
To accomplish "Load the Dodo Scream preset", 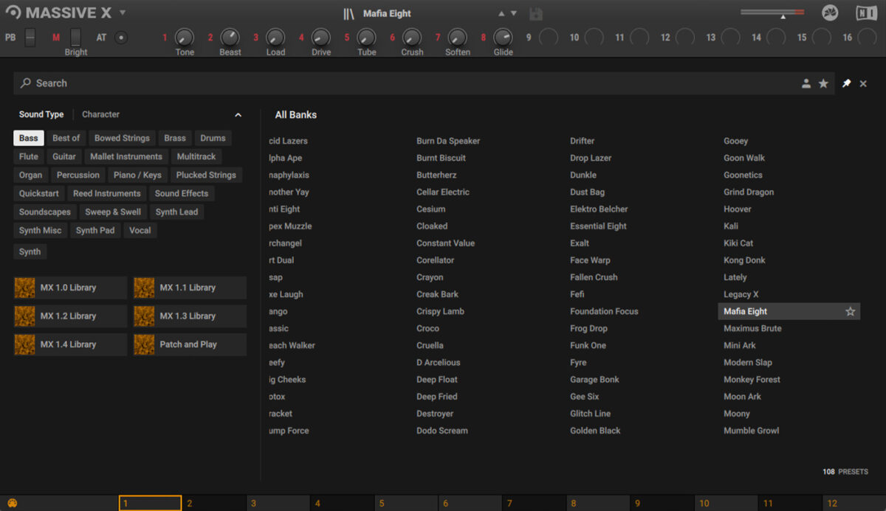I will 442,431.
